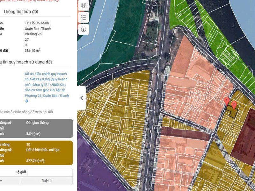Viewport: 255px width, 191px height.
Task: Click the 'NaNm' cell in the Lộ giới table
Action: tap(47, 180)
